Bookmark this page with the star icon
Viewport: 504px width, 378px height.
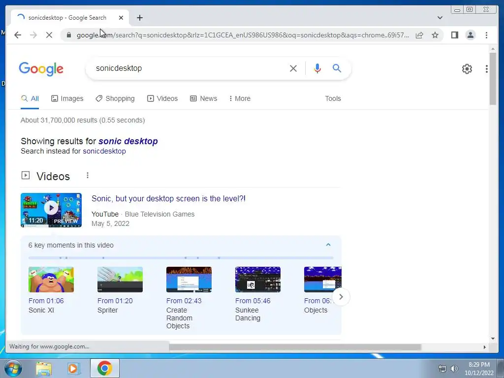[x=435, y=35]
